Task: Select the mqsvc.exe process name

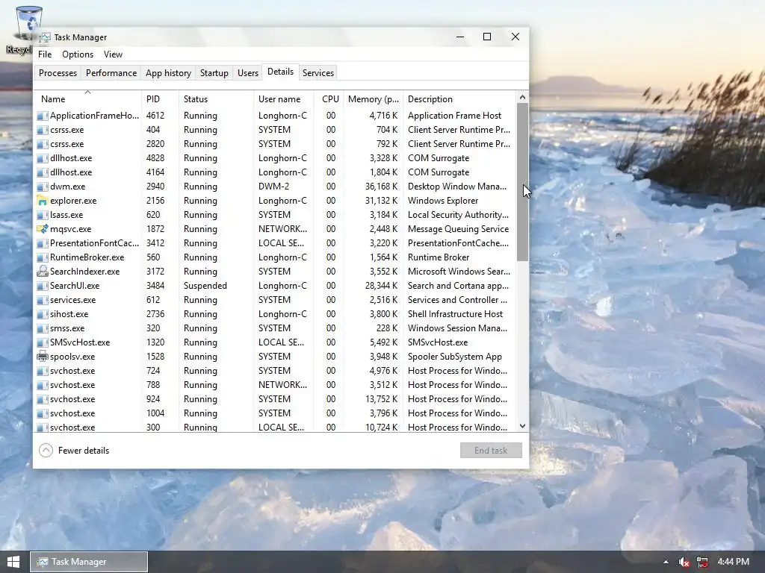Action: (x=71, y=229)
